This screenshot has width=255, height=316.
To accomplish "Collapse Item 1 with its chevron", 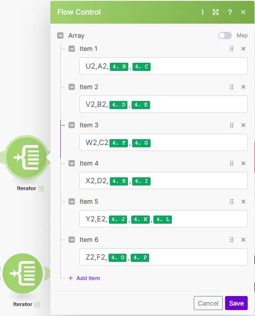I will coord(72,49).
